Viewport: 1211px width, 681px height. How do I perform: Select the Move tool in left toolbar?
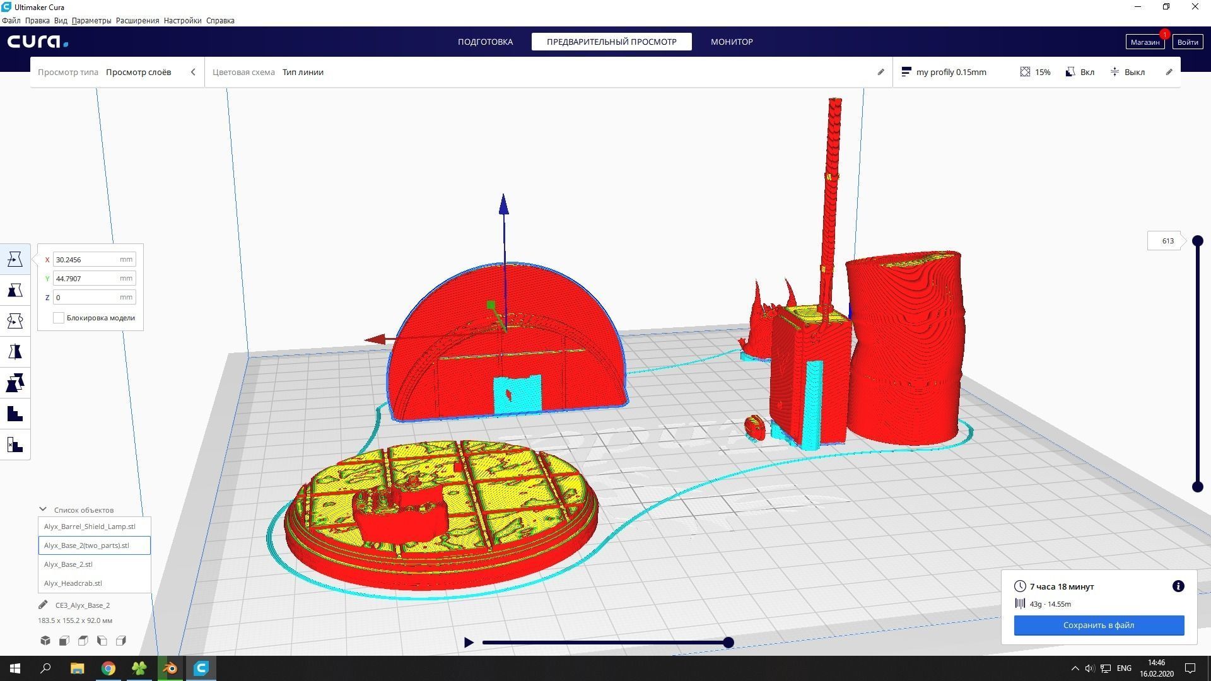[15, 259]
